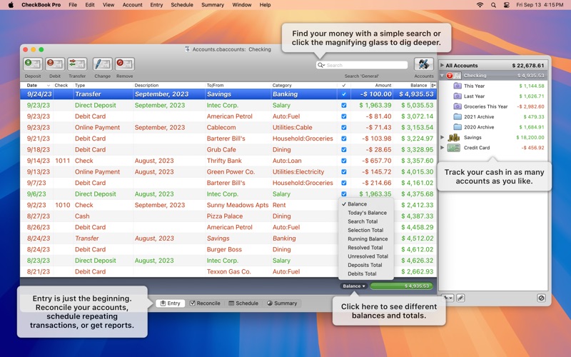Choose Deposits Total from popup menu

coord(366,265)
